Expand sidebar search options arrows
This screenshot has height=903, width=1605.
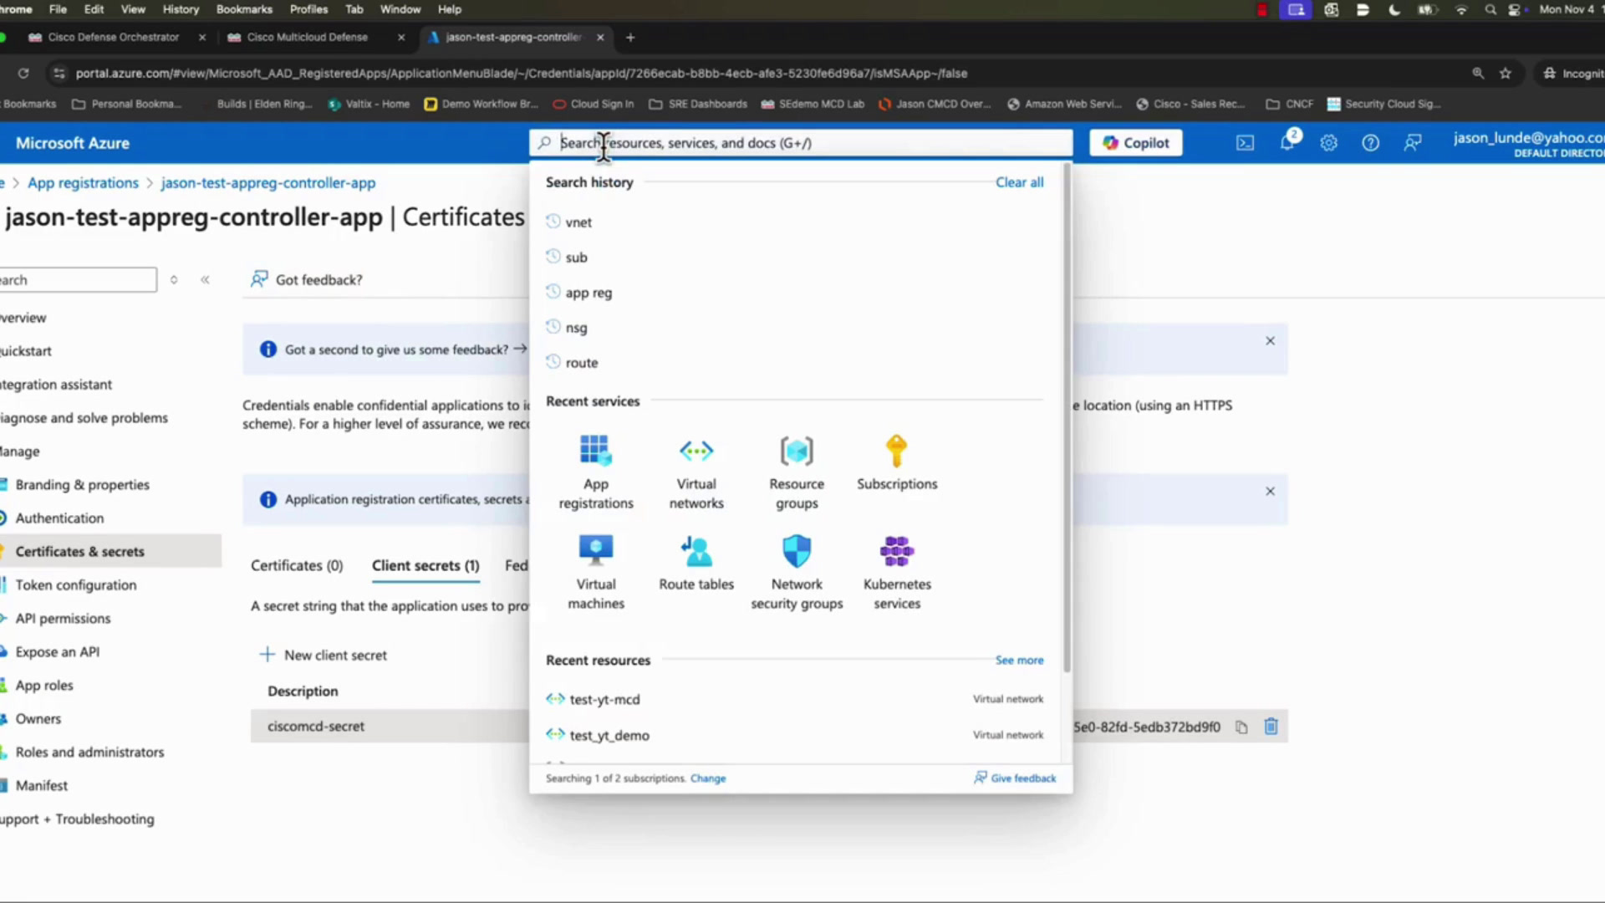coord(174,280)
